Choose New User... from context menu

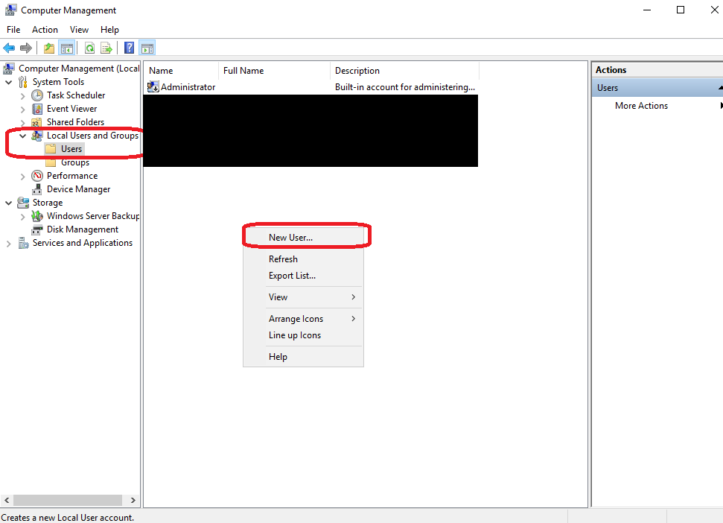[290, 238]
